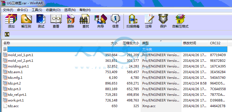Click the size value 896,653

click(x=111, y=83)
